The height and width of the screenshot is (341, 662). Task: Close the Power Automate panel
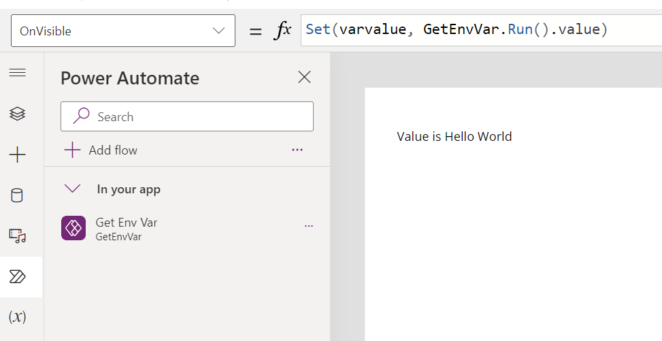point(304,78)
